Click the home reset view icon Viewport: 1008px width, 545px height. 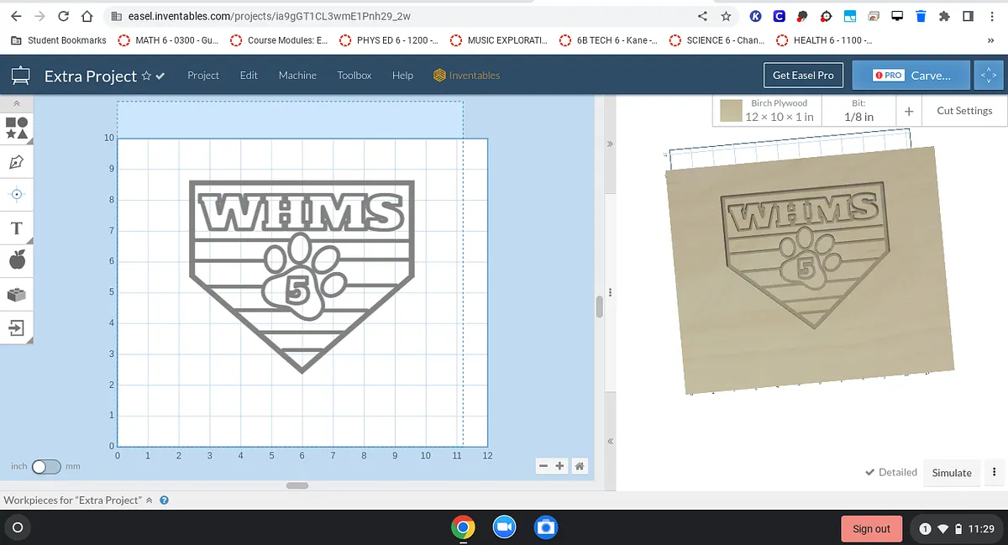pyautogui.click(x=579, y=466)
